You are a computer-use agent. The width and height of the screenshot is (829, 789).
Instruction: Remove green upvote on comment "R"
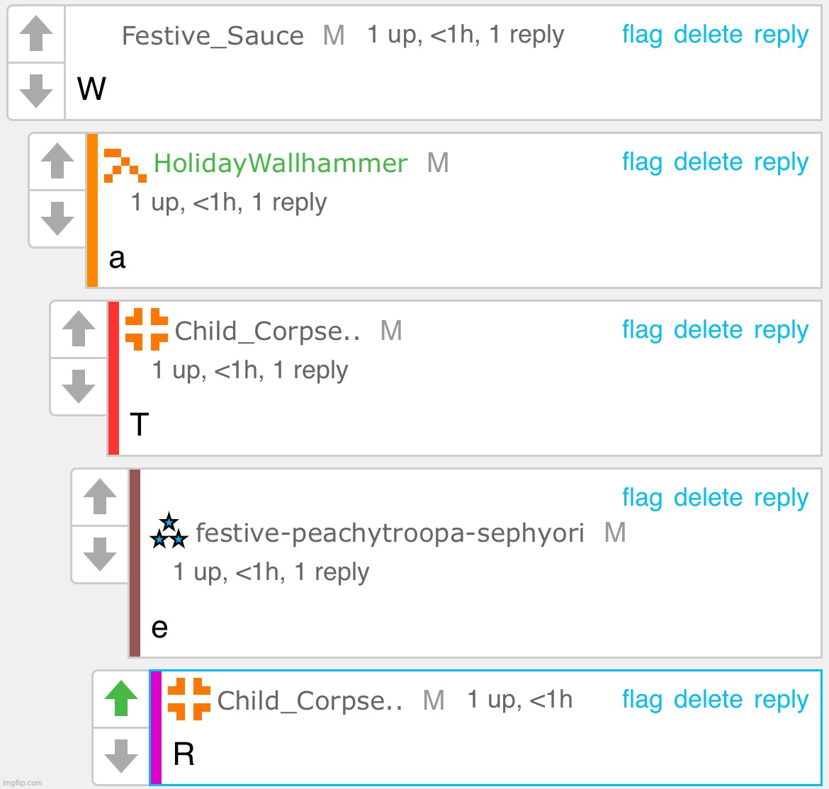point(121,698)
